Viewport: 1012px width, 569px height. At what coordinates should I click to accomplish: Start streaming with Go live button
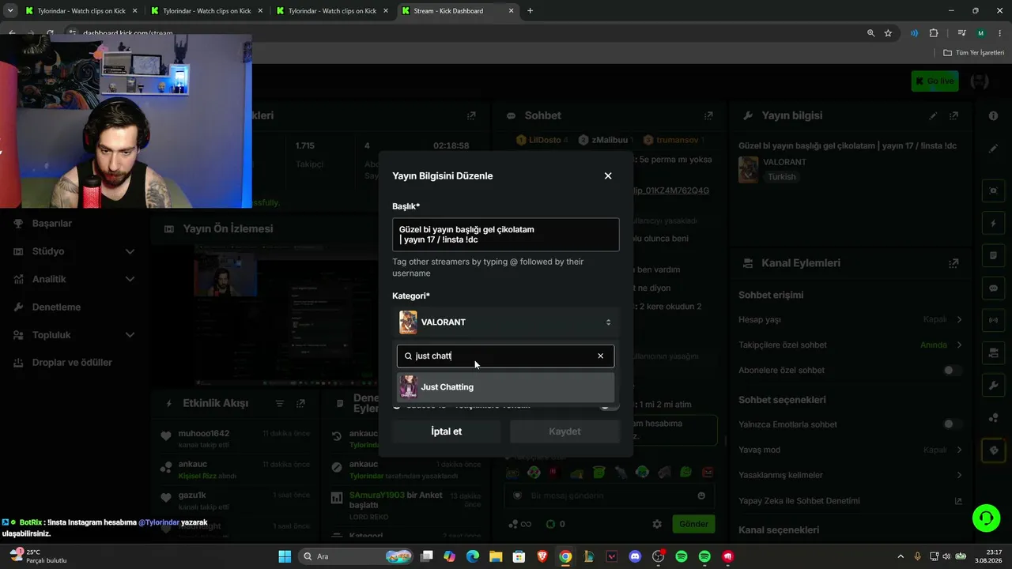pos(935,81)
